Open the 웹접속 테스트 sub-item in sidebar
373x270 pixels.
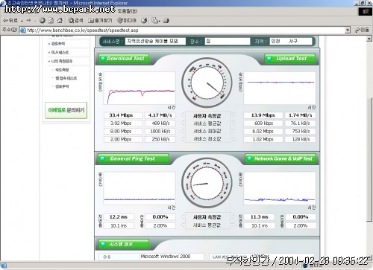pos(66,78)
